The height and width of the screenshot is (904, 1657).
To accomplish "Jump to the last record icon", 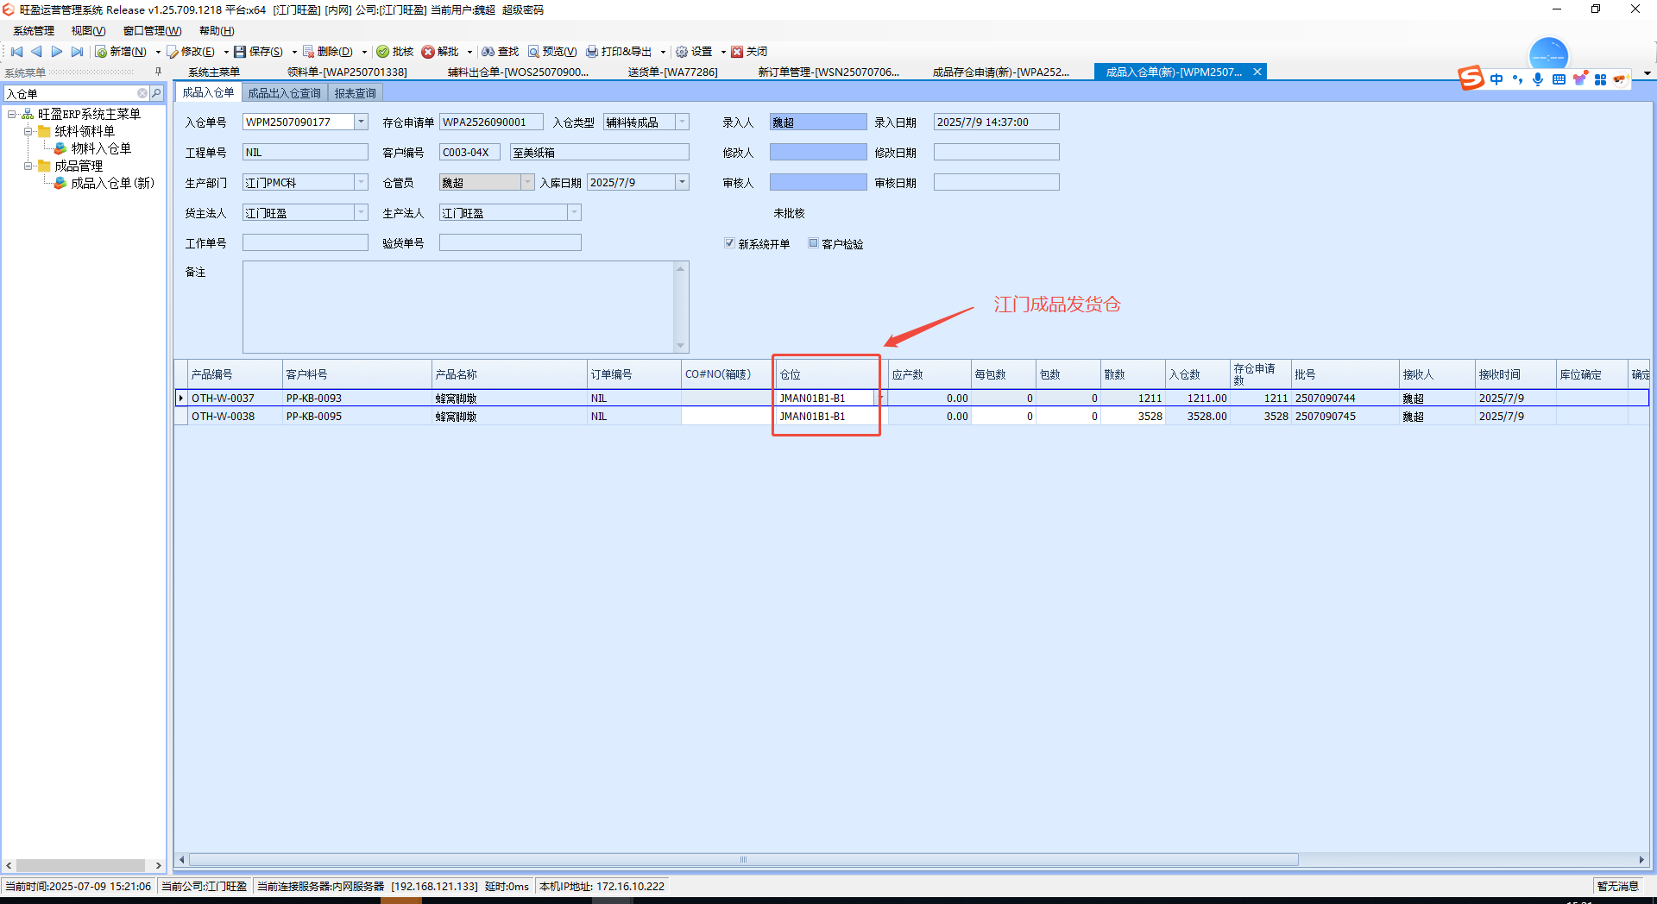I will pyautogui.click(x=77, y=52).
